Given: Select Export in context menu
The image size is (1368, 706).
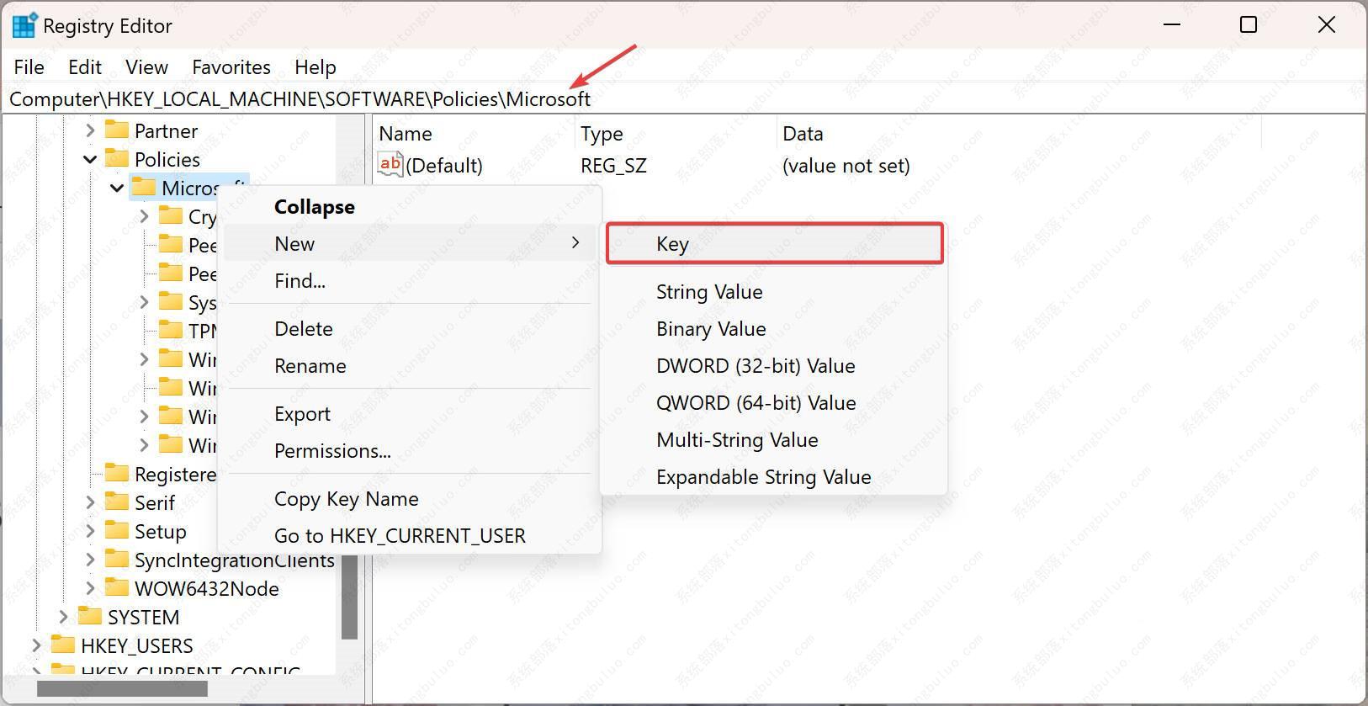Looking at the screenshot, I should [410, 413].
